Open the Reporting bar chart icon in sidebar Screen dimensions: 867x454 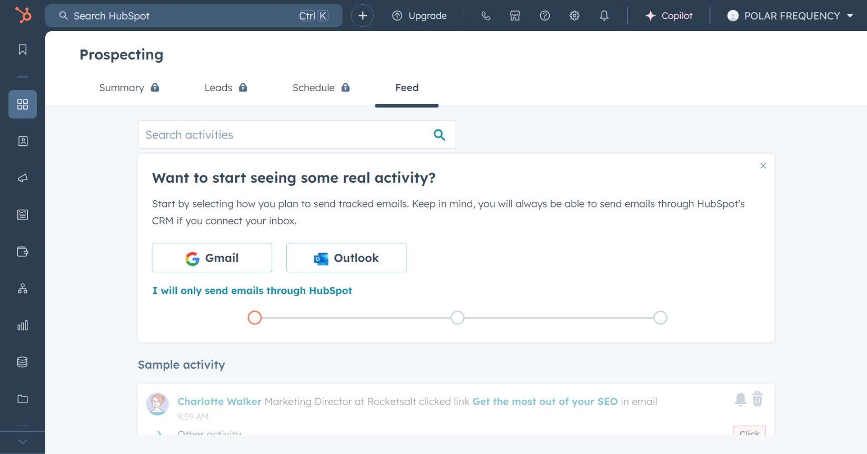click(x=23, y=325)
